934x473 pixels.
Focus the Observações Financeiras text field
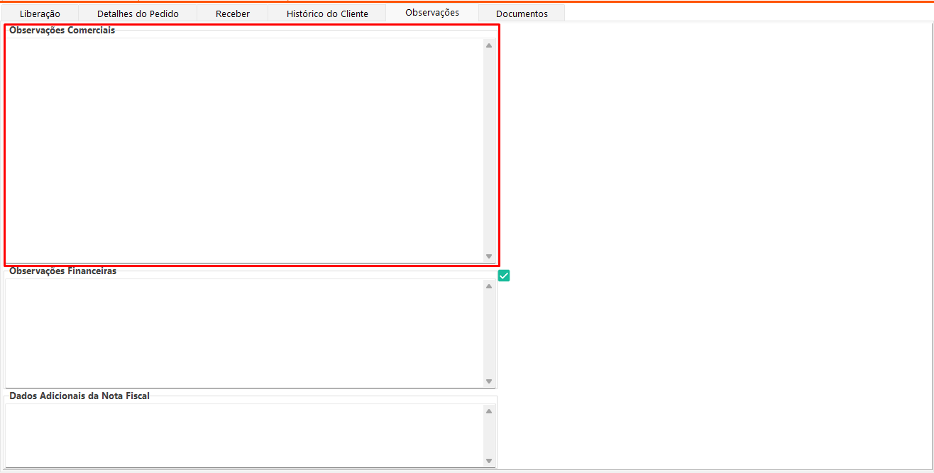coord(244,333)
